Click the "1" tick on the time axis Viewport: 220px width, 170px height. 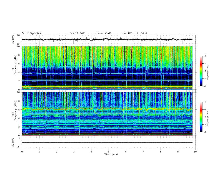tap(39, 152)
